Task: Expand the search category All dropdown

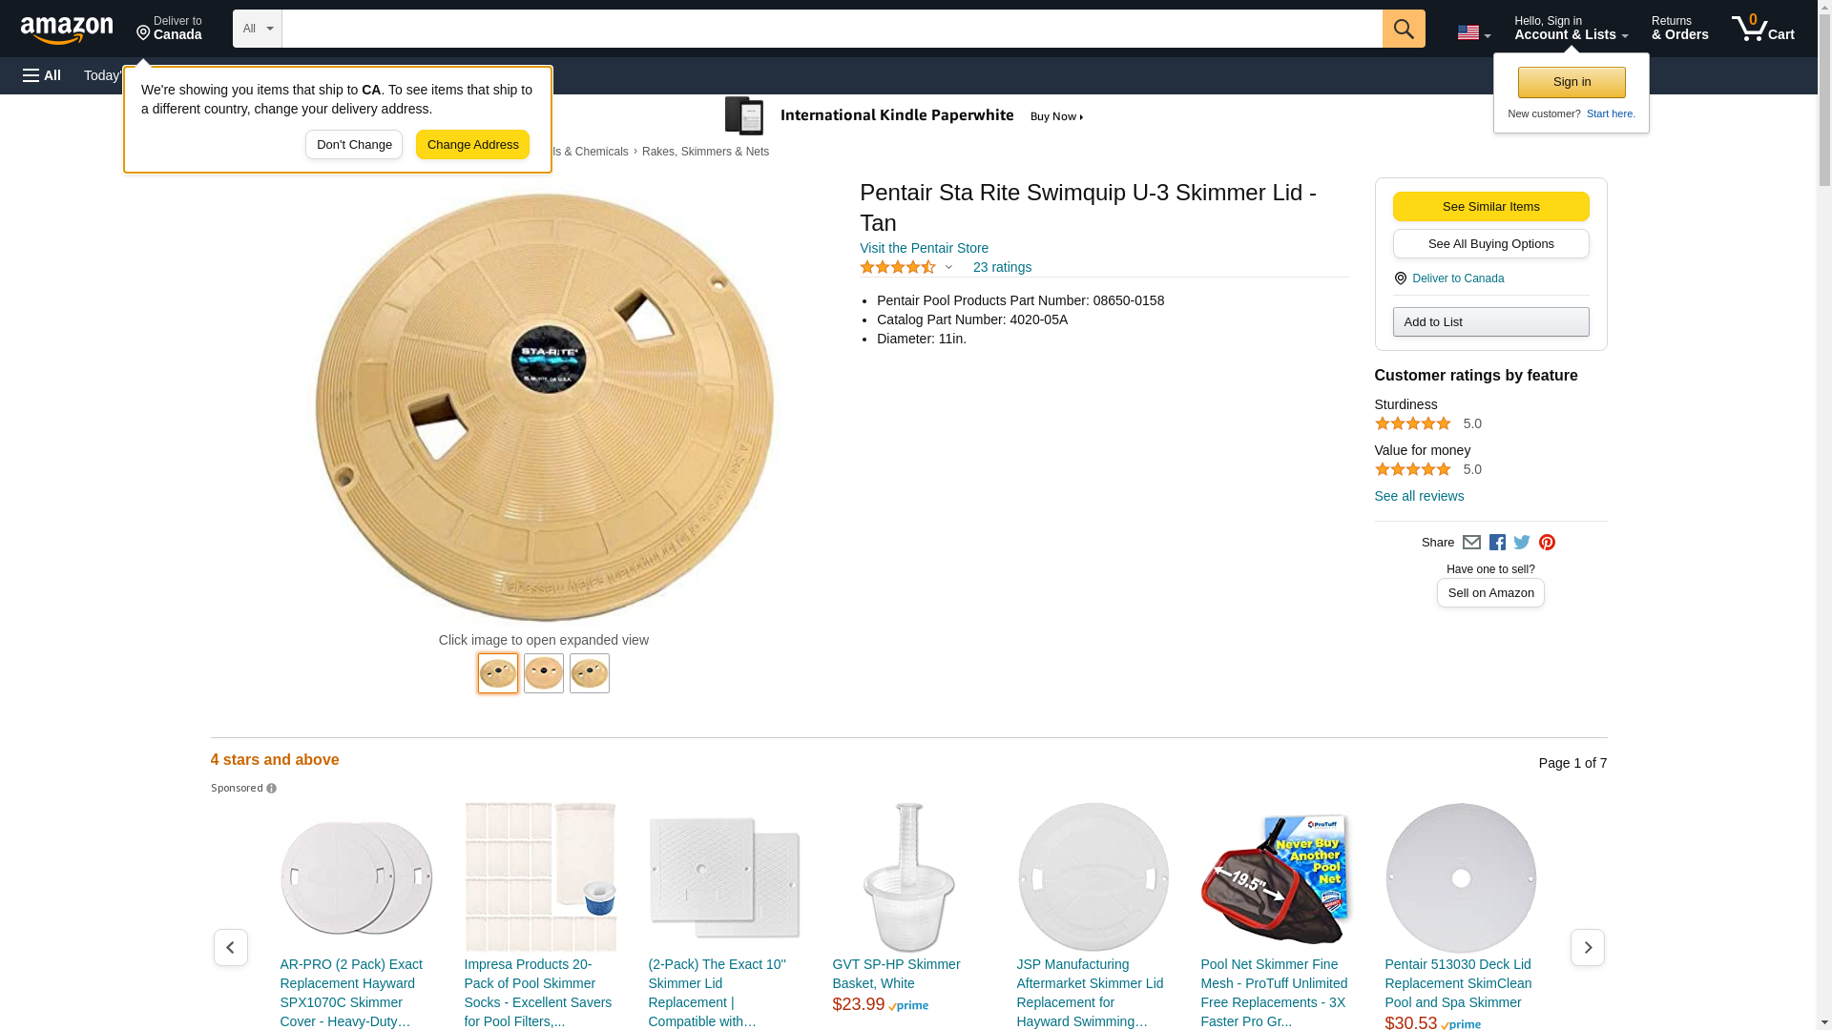Action: point(257,29)
